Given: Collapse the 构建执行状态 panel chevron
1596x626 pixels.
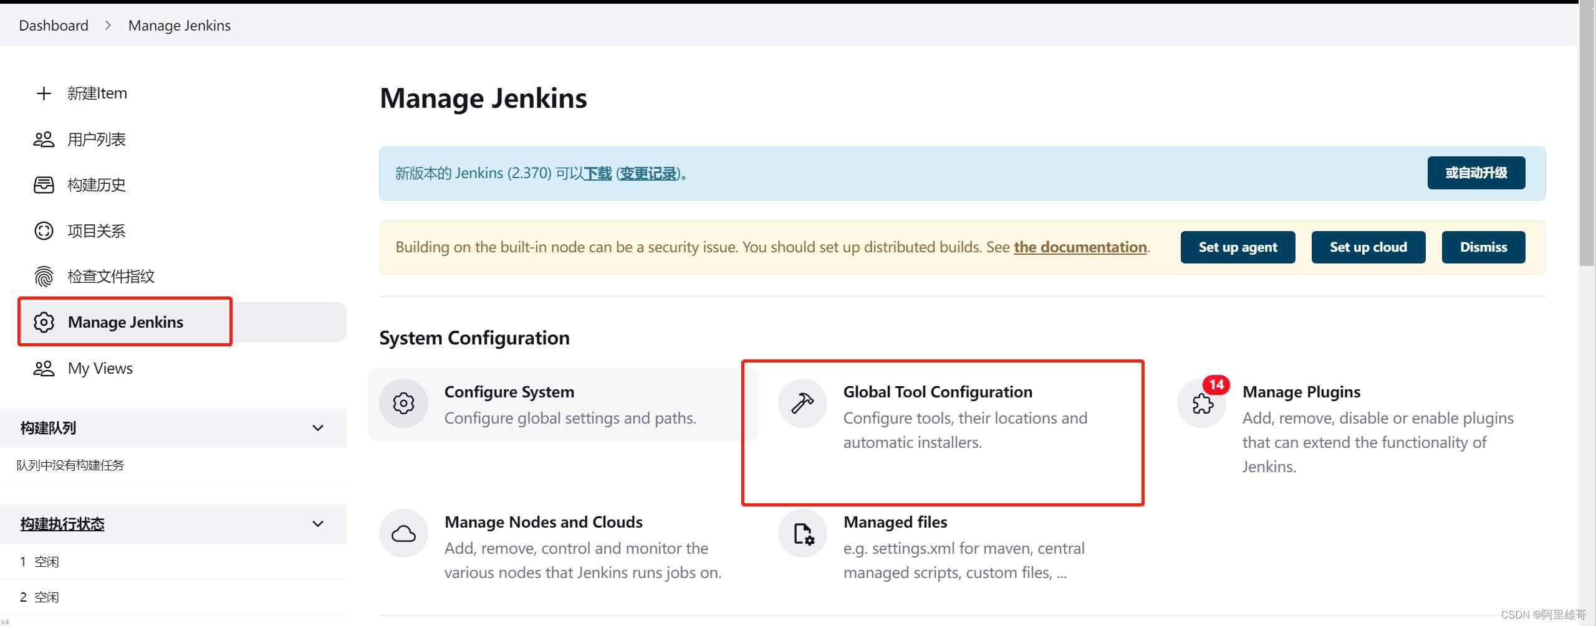Looking at the screenshot, I should point(318,524).
